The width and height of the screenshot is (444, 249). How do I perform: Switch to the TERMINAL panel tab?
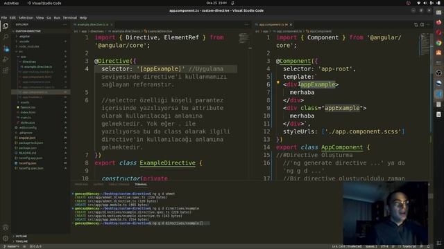[x=141, y=185]
